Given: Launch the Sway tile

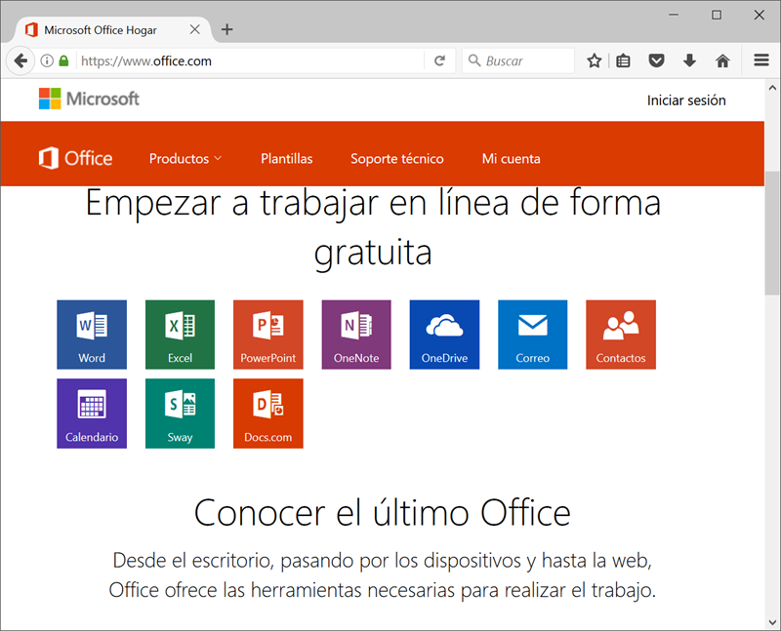Looking at the screenshot, I should [x=180, y=414].
